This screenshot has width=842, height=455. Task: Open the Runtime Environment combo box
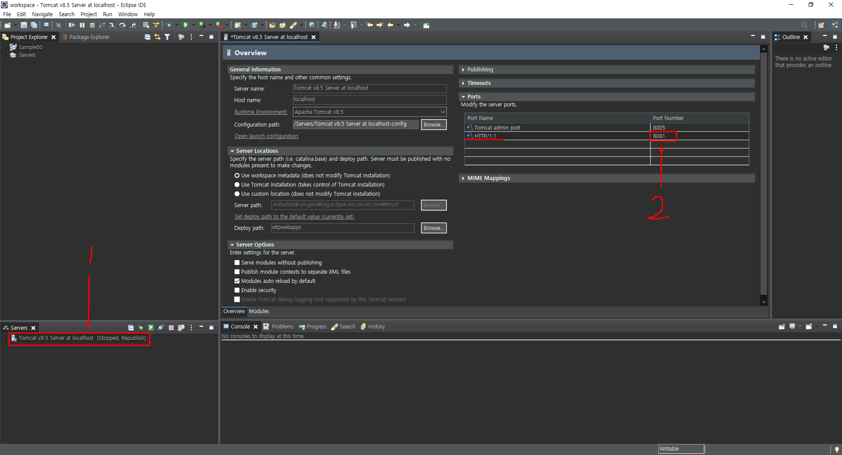pyautogui.click(x=370, y=112)
